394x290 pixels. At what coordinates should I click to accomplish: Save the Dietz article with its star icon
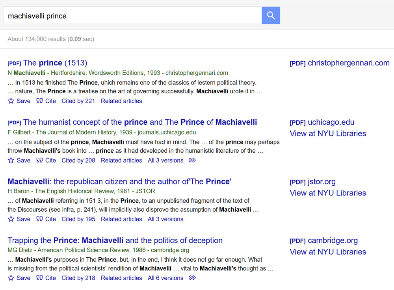[11, 278]
